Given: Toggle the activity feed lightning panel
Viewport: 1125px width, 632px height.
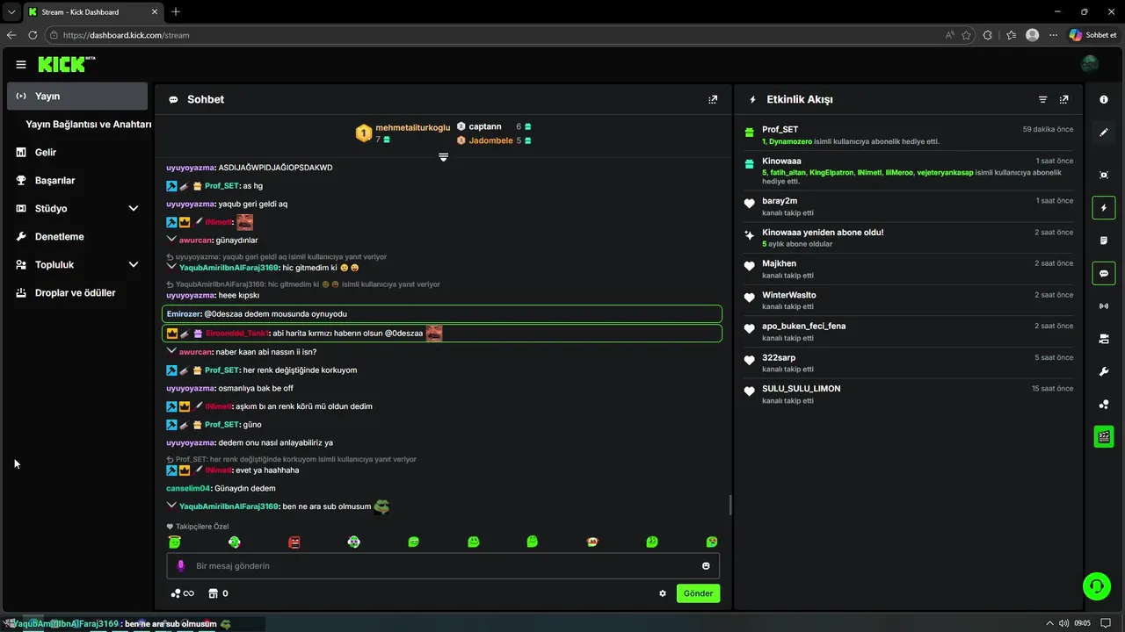Looking at the screenshot, I should [x=1104, y=208].
